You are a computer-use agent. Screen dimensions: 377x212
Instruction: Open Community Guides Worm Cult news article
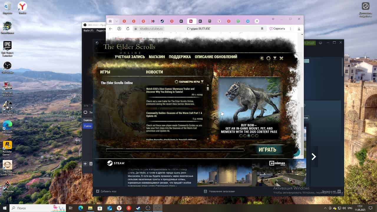[174, 114]
